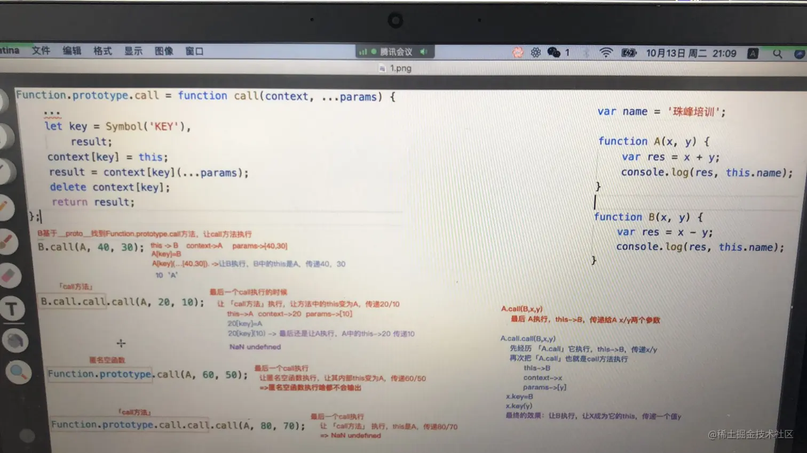This screenshot has height=453, width=807.
Task: Select the Eraser tool
Action: 10,276
